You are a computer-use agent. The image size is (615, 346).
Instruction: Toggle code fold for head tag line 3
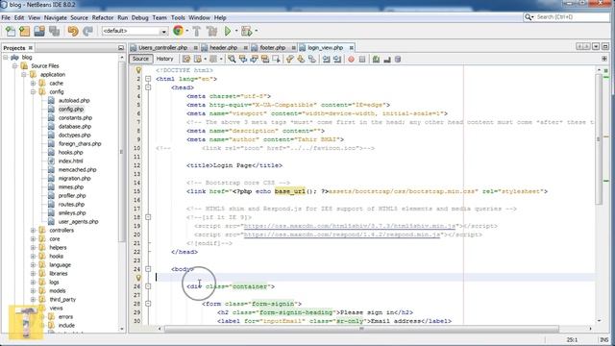click(148, 87)
